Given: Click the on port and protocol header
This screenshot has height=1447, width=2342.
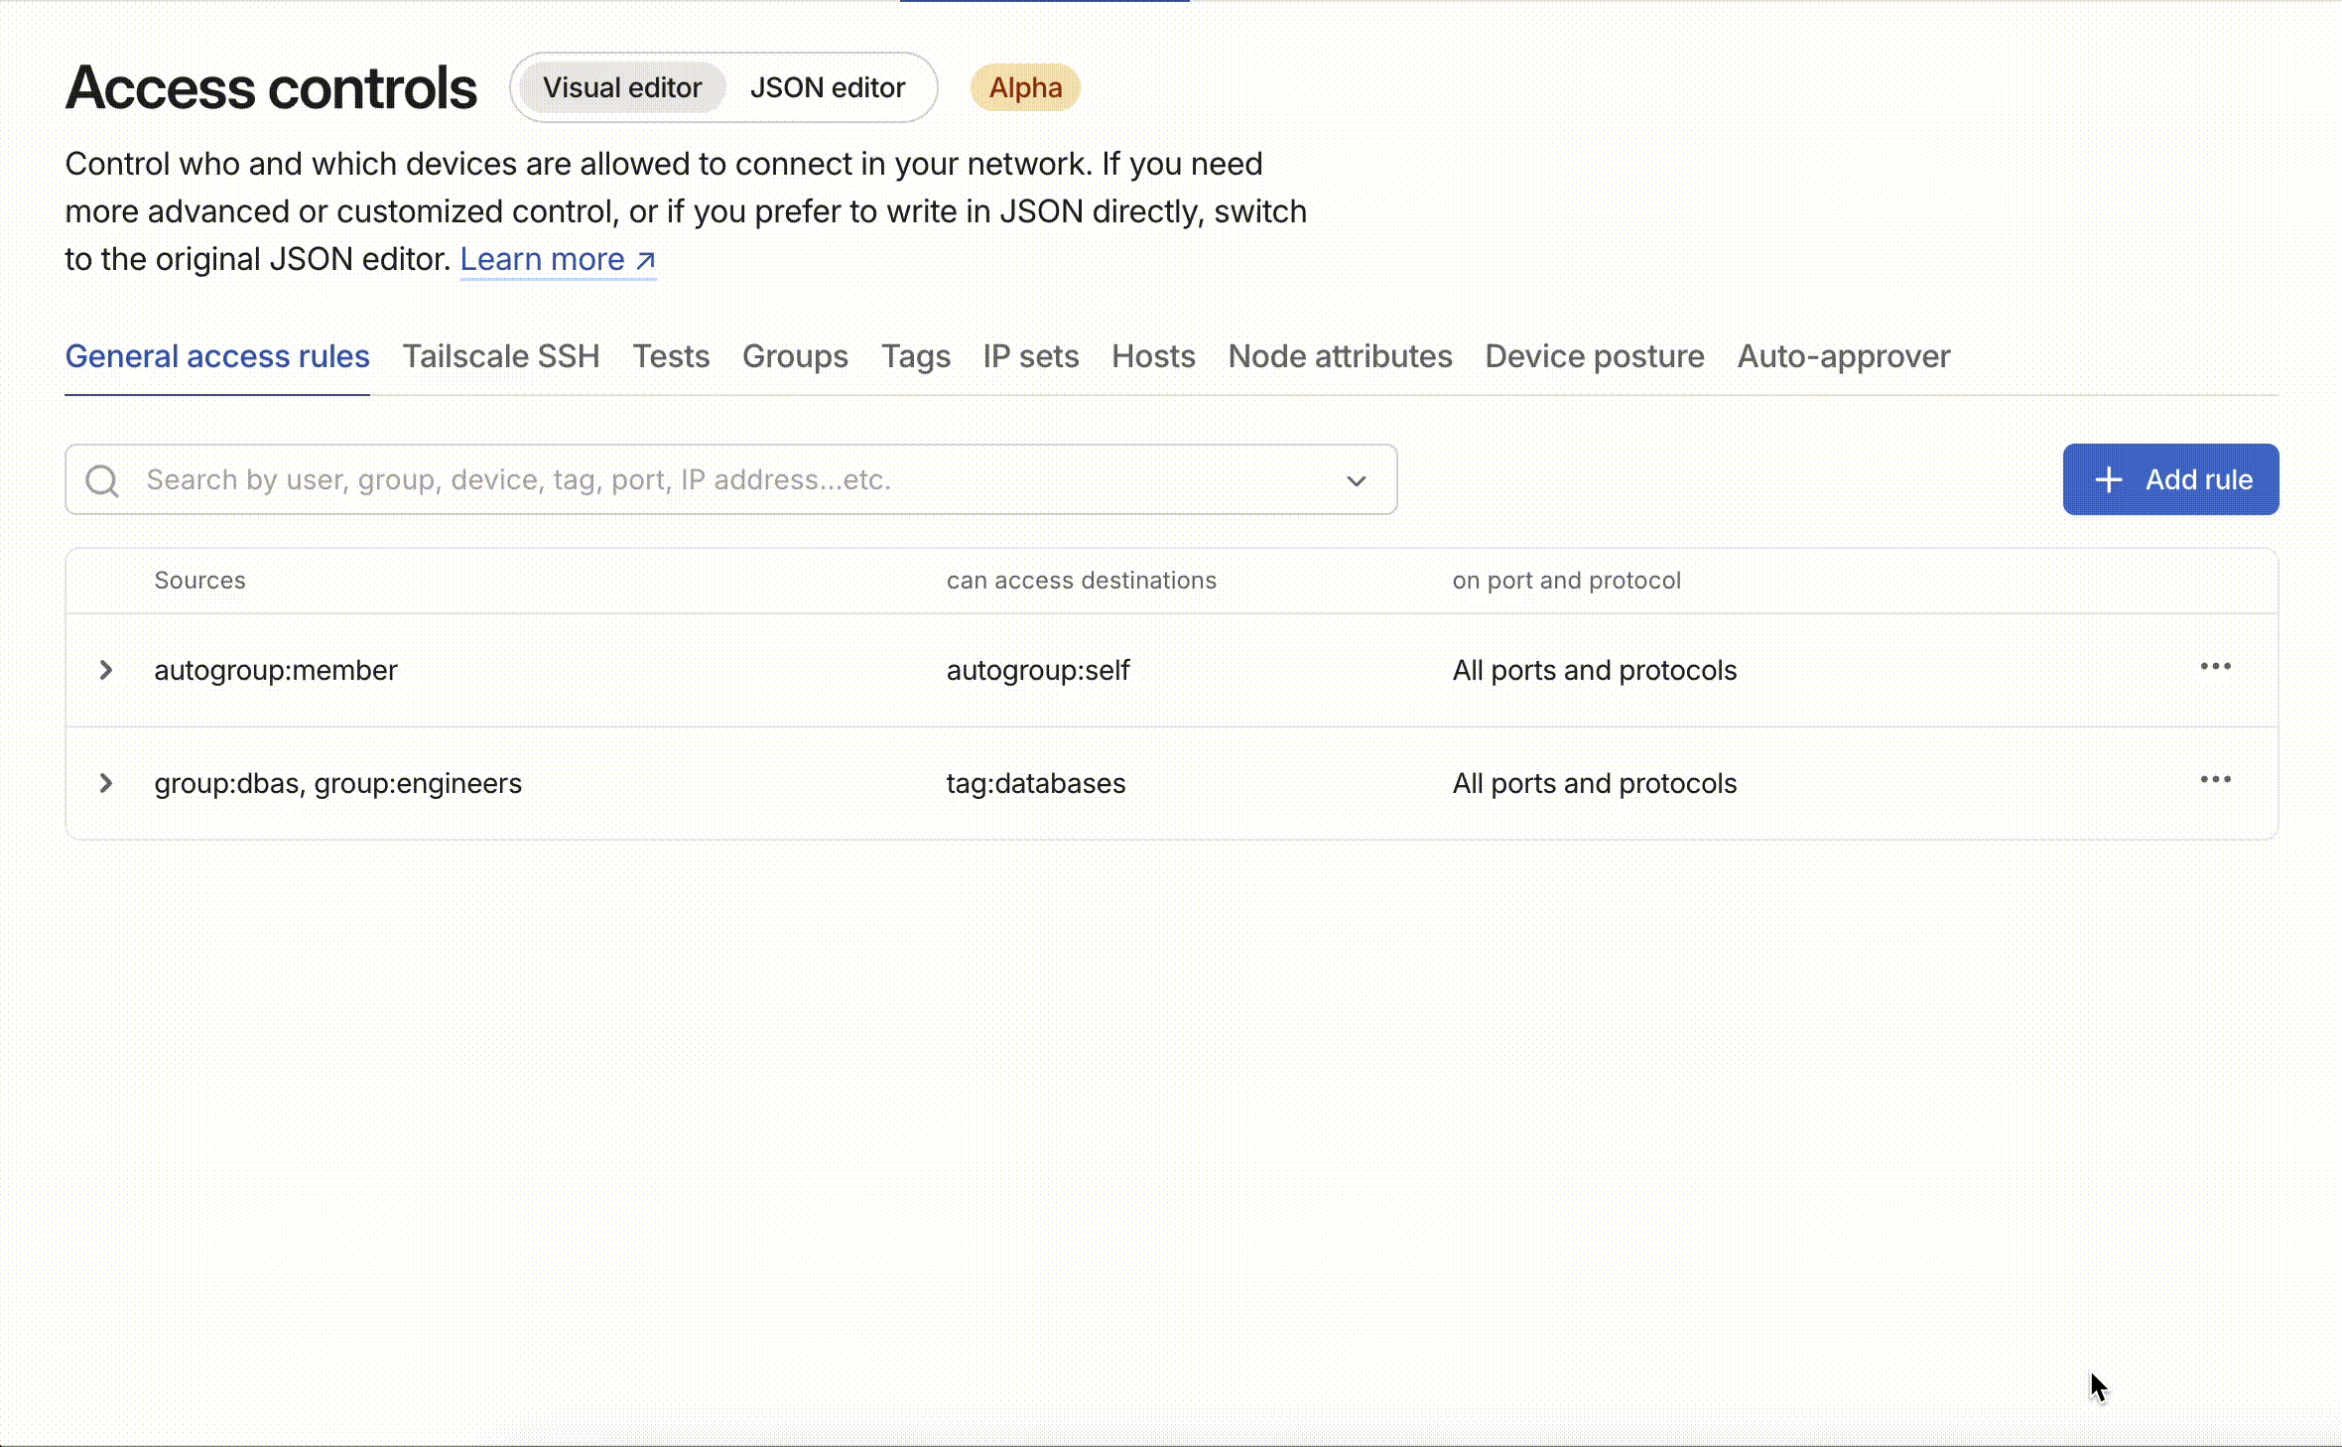Looking at the screenshot, I should 1567,581.
